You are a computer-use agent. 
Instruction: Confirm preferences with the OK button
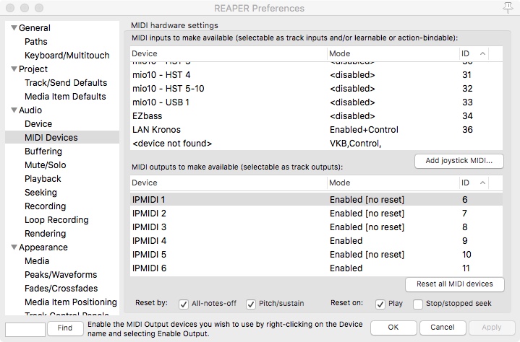pos(393,328)
